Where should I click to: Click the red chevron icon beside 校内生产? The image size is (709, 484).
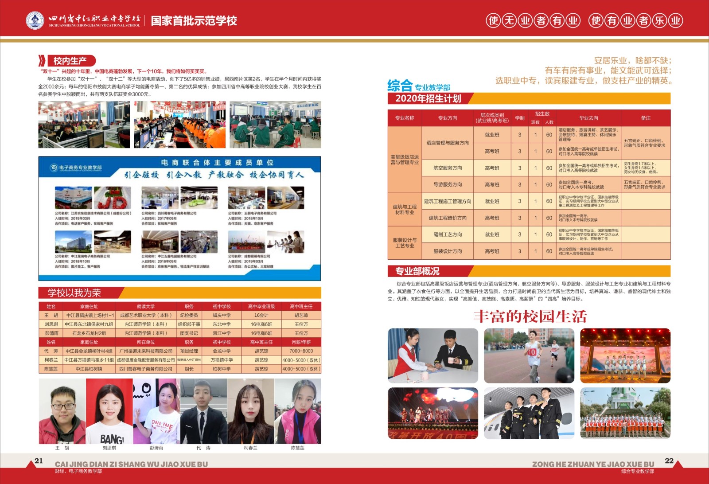click(42, 61)
